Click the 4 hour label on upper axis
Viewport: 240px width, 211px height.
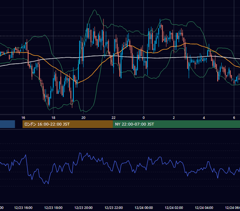click(204, 118)
